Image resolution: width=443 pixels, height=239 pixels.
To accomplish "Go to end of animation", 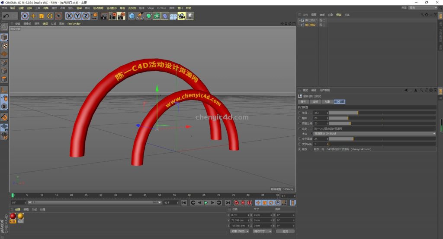I will point(228,203).
